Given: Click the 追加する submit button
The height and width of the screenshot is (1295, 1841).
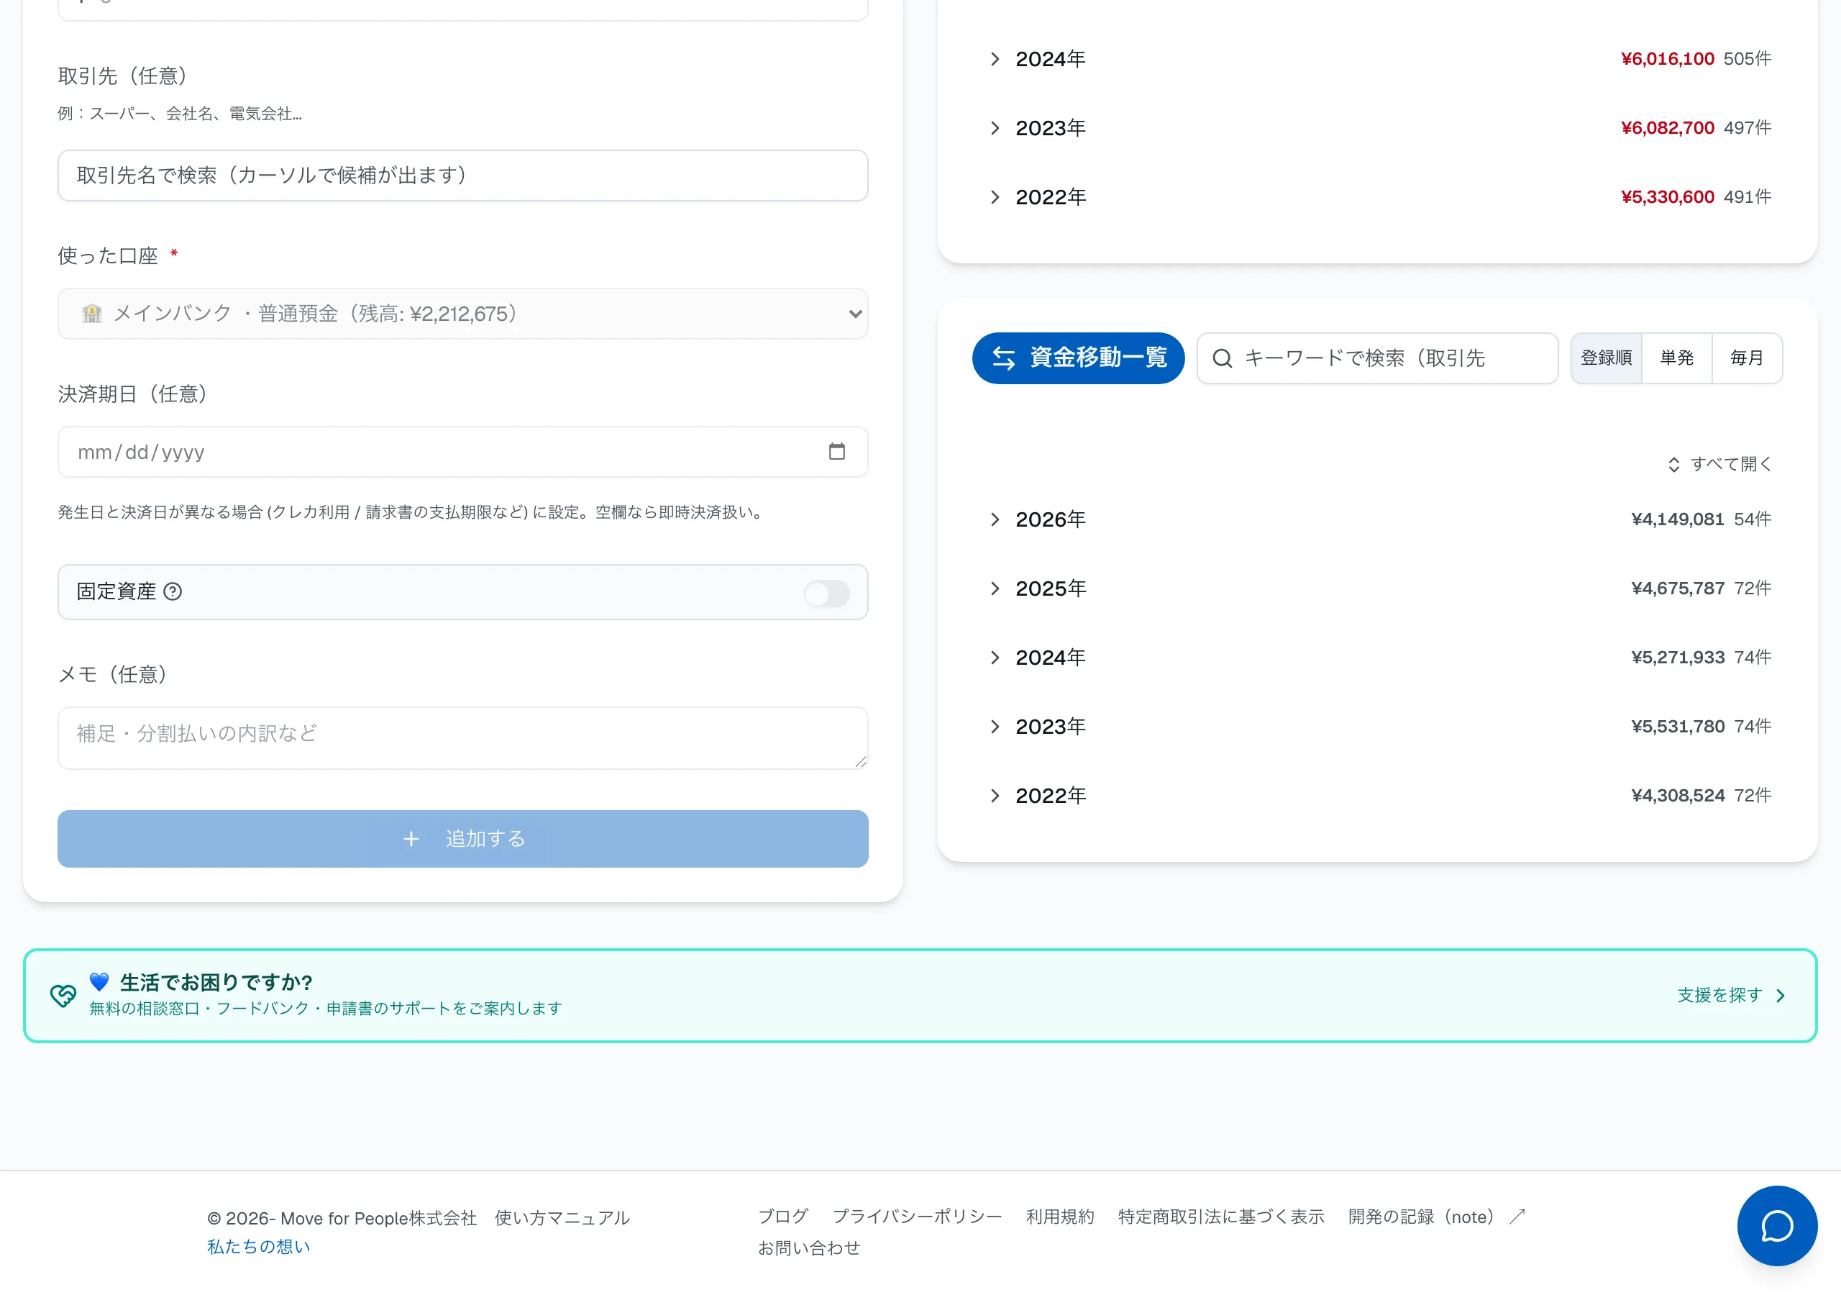Looking at the screenshot, I should [x=462, y=840].
